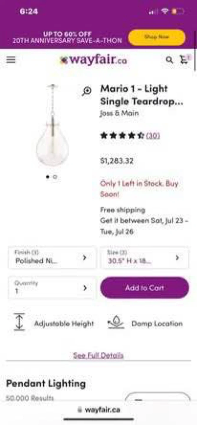Image resolution: width=197 pixels, height=425 pixels.
Task: Open the shopping cart icon
Action: pos(184,60)
